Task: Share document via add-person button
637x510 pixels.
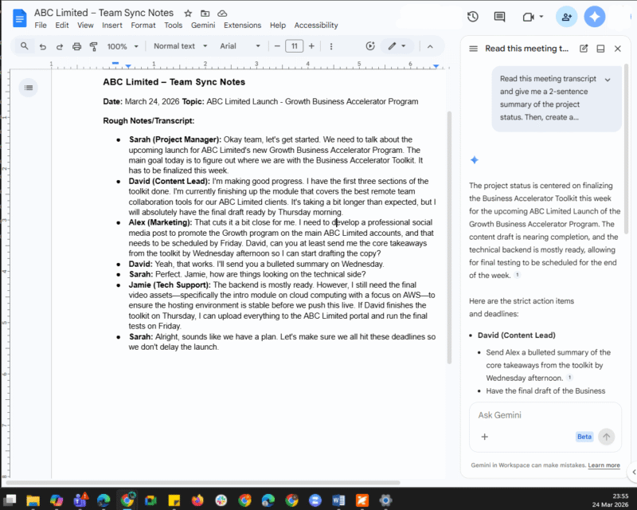Action: coord(566,17)
